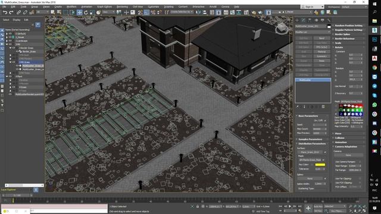The width and height of the screenshot is (381, 214).
Task: Expand the Collision rollout
Action: tap(348, 138)
